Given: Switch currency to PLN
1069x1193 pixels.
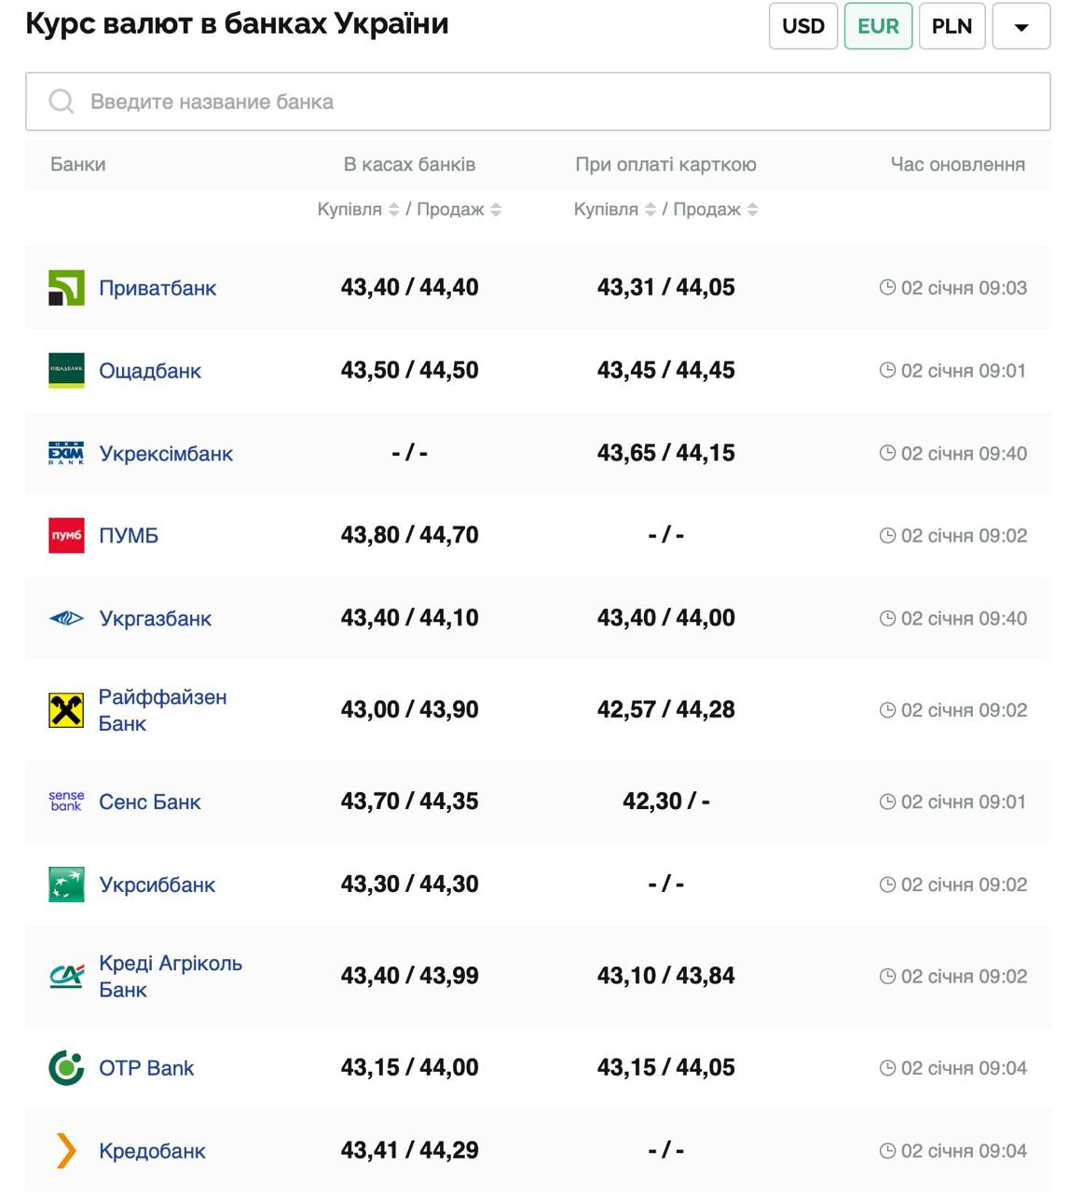Looking at the screenshot, I should click(x=952, y=26).
